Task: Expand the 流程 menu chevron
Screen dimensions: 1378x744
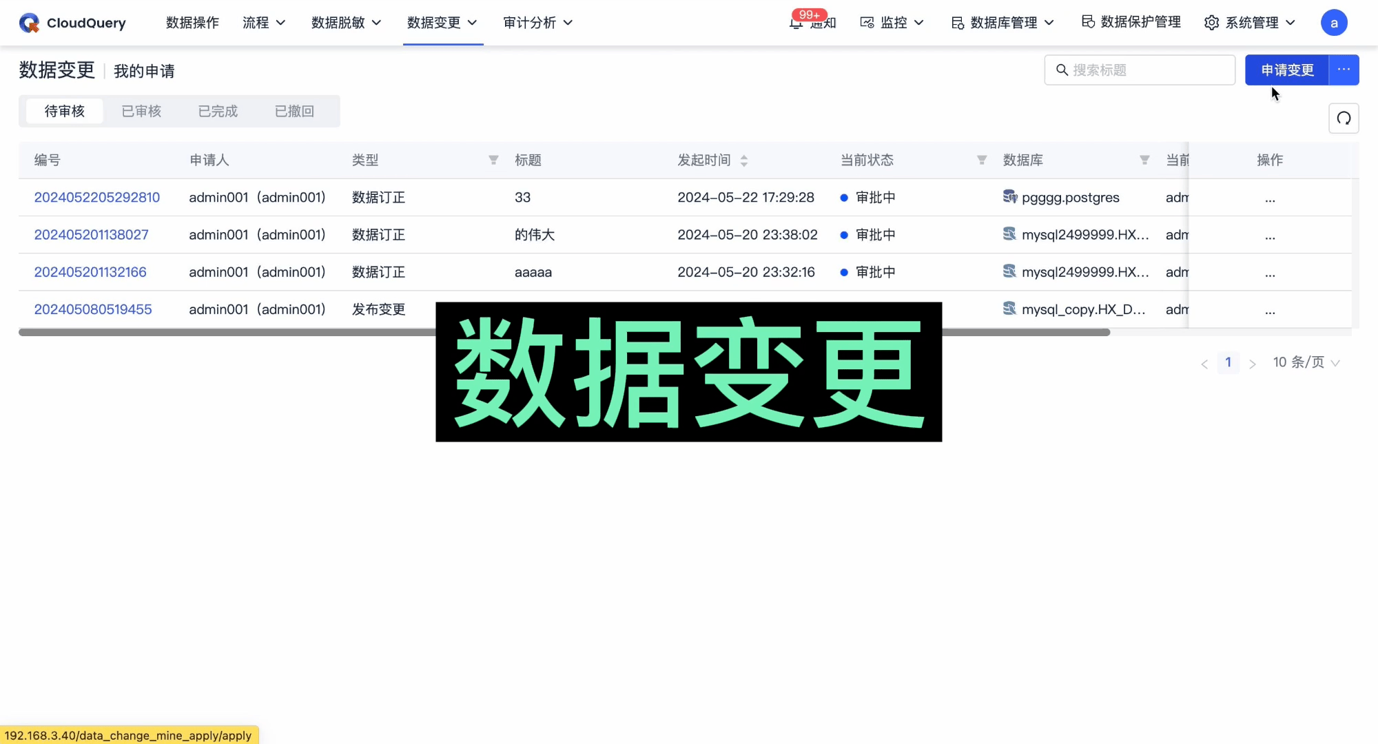Action: [x=281, y=22]
